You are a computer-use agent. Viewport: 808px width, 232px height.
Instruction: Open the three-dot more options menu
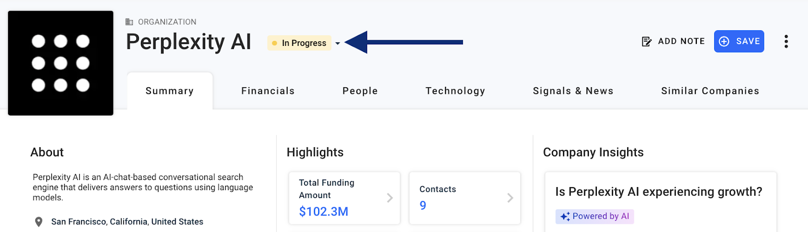click(786, 41)
